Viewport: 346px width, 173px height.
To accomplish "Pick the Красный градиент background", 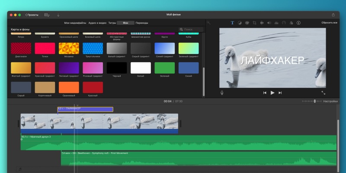I will pos(45,68).
